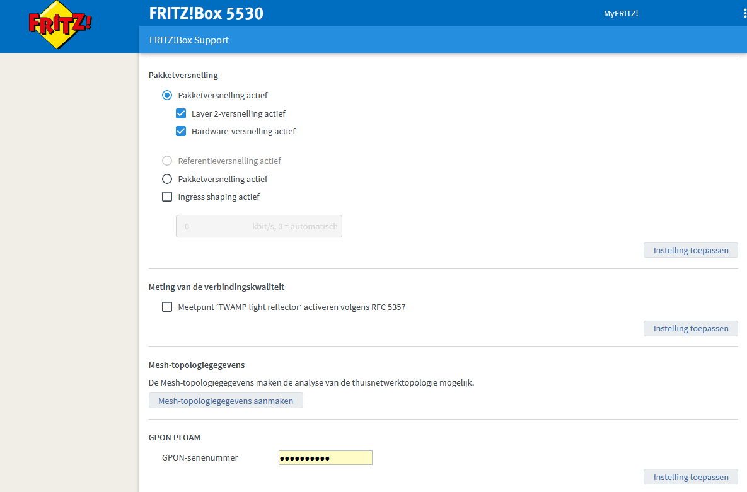
Task: Open the three-dot menu in header
Action: (744, 13)
